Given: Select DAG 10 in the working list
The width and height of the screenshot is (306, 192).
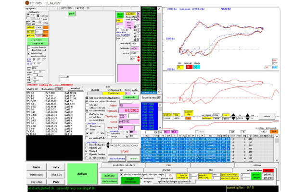Looking at the screenshot, I should click(68, 107).
